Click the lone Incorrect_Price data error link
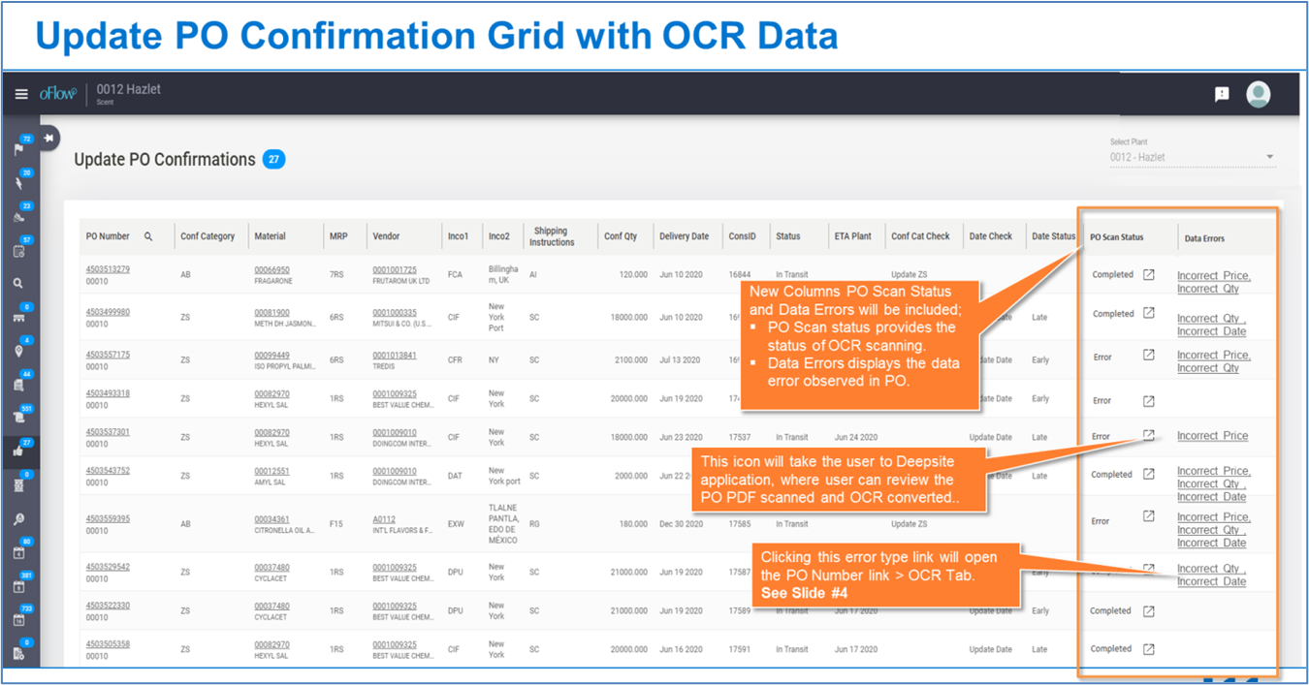1309x685 pixels. [x=1212, y=436]
